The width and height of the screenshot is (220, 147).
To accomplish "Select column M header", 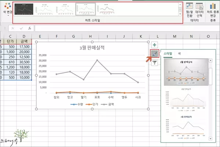I will tap(175, 36).
